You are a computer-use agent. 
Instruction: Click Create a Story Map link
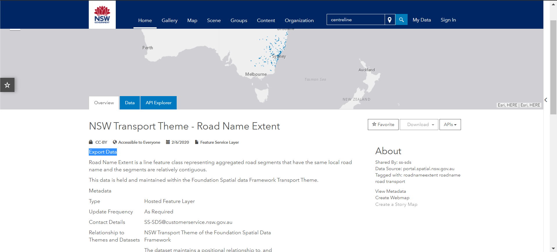(x=396, y=204)
